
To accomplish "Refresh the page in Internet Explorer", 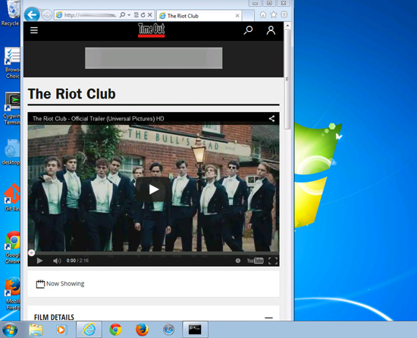I will coord(143,15).
